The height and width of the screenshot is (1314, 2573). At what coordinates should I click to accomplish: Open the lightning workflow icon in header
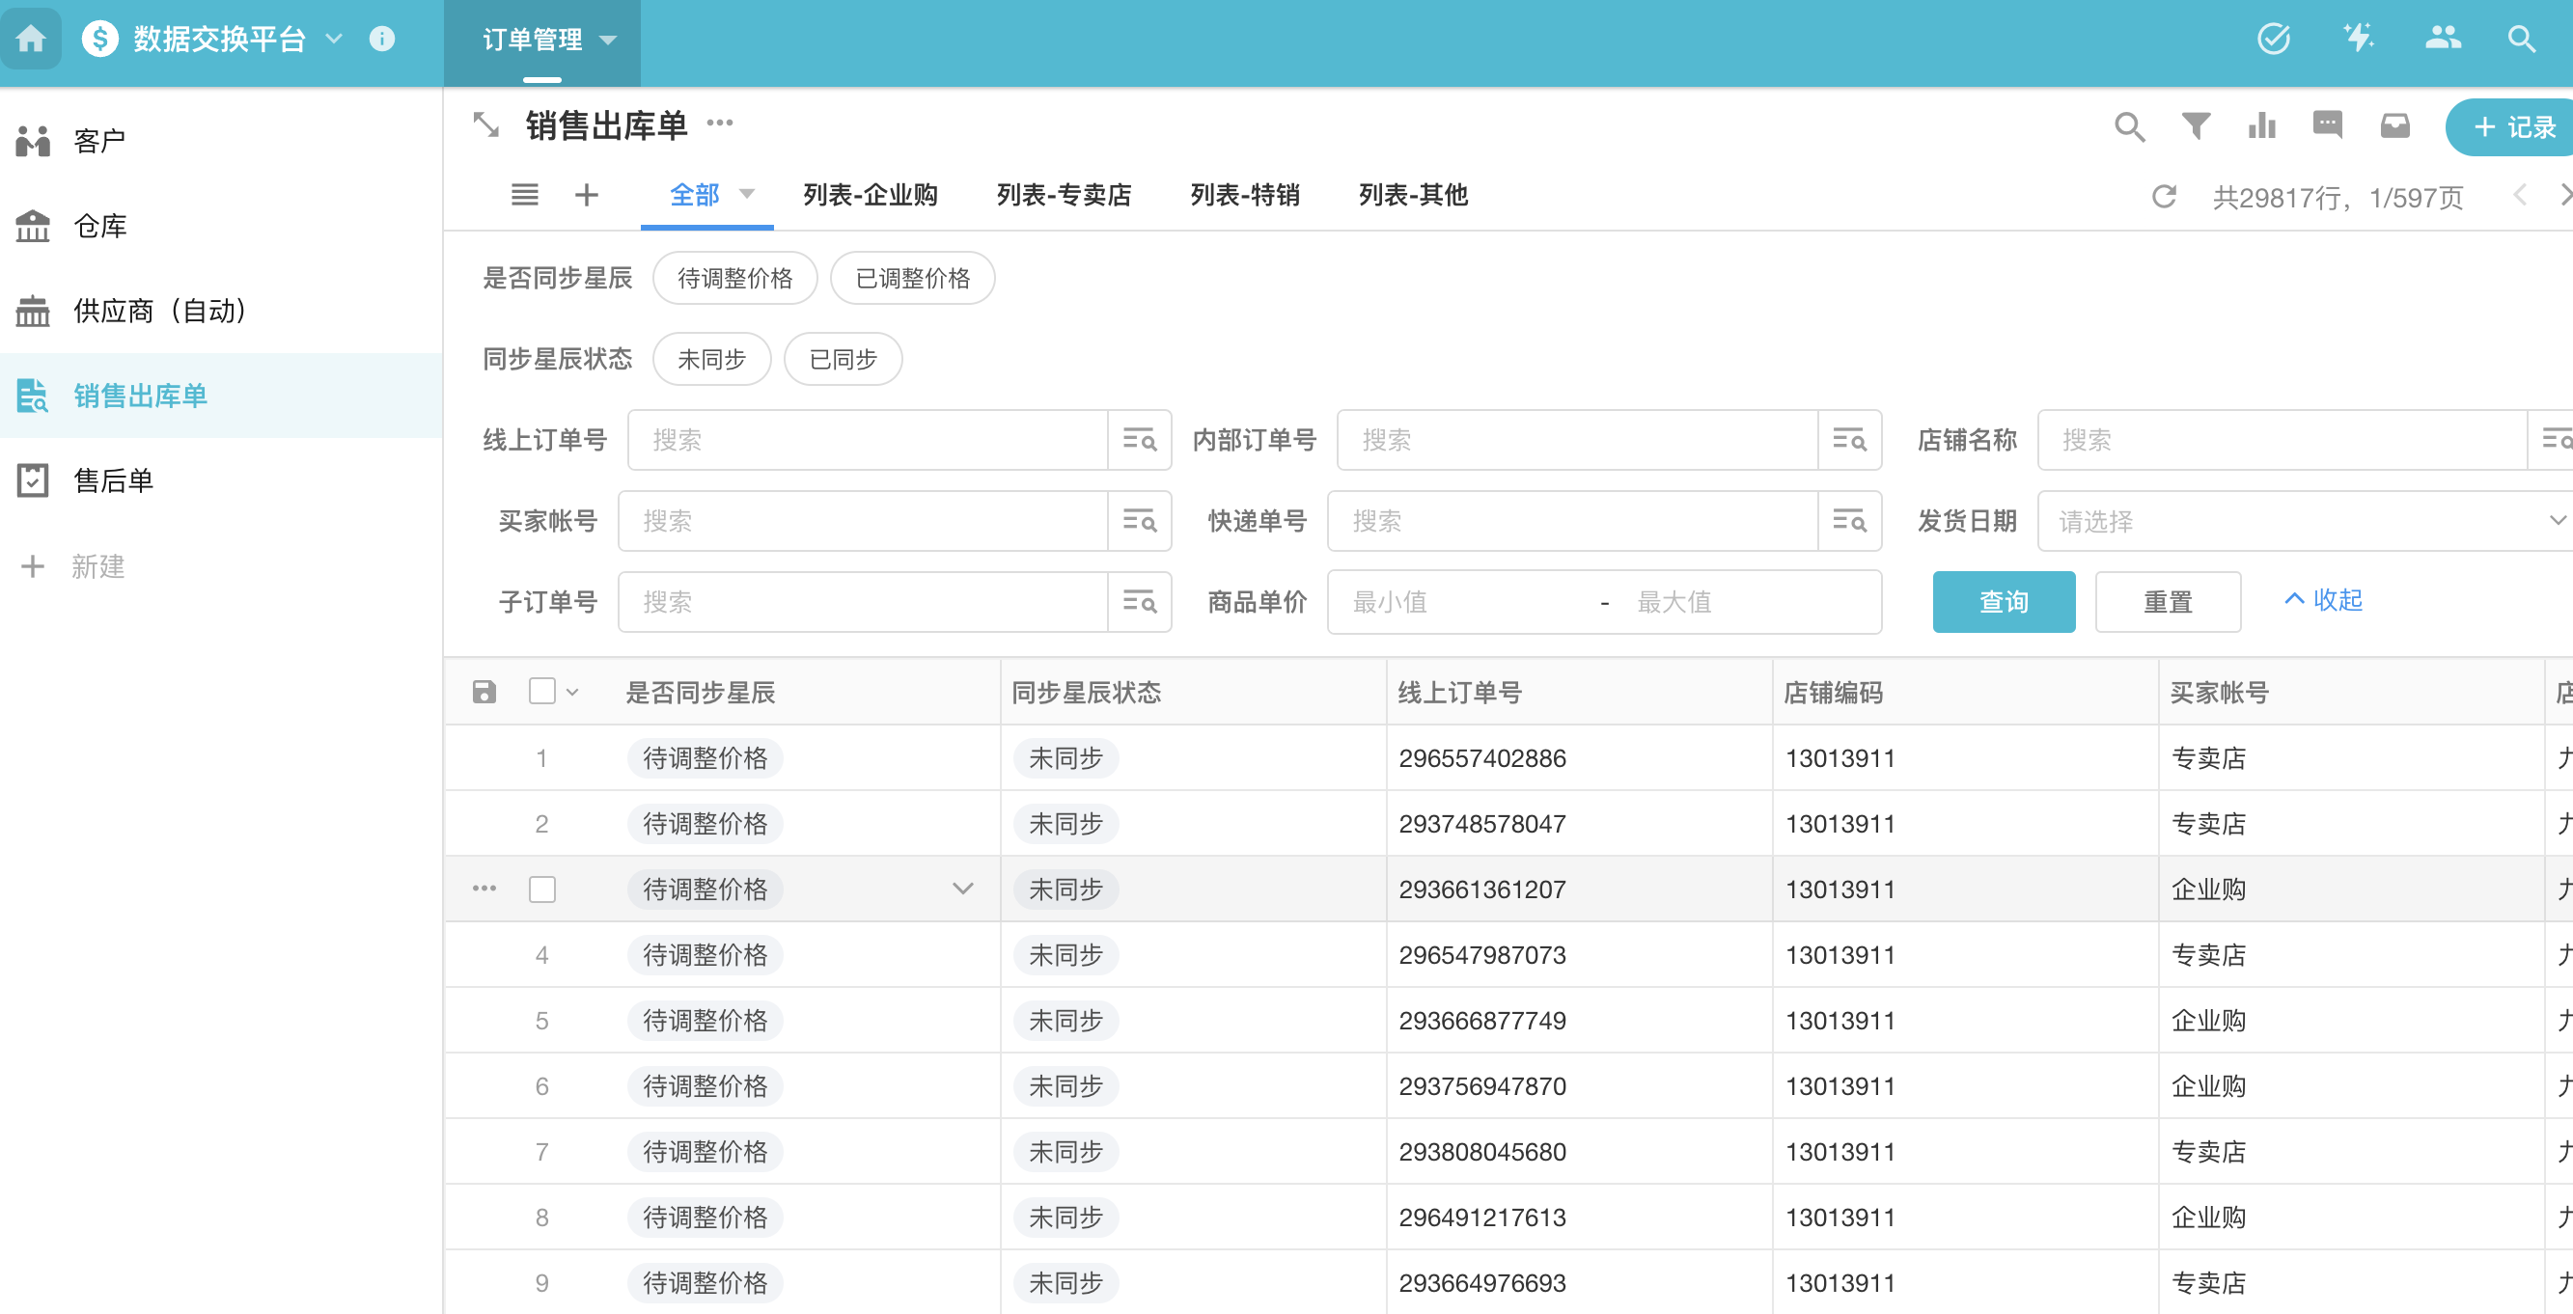(x=2358, y=39)
